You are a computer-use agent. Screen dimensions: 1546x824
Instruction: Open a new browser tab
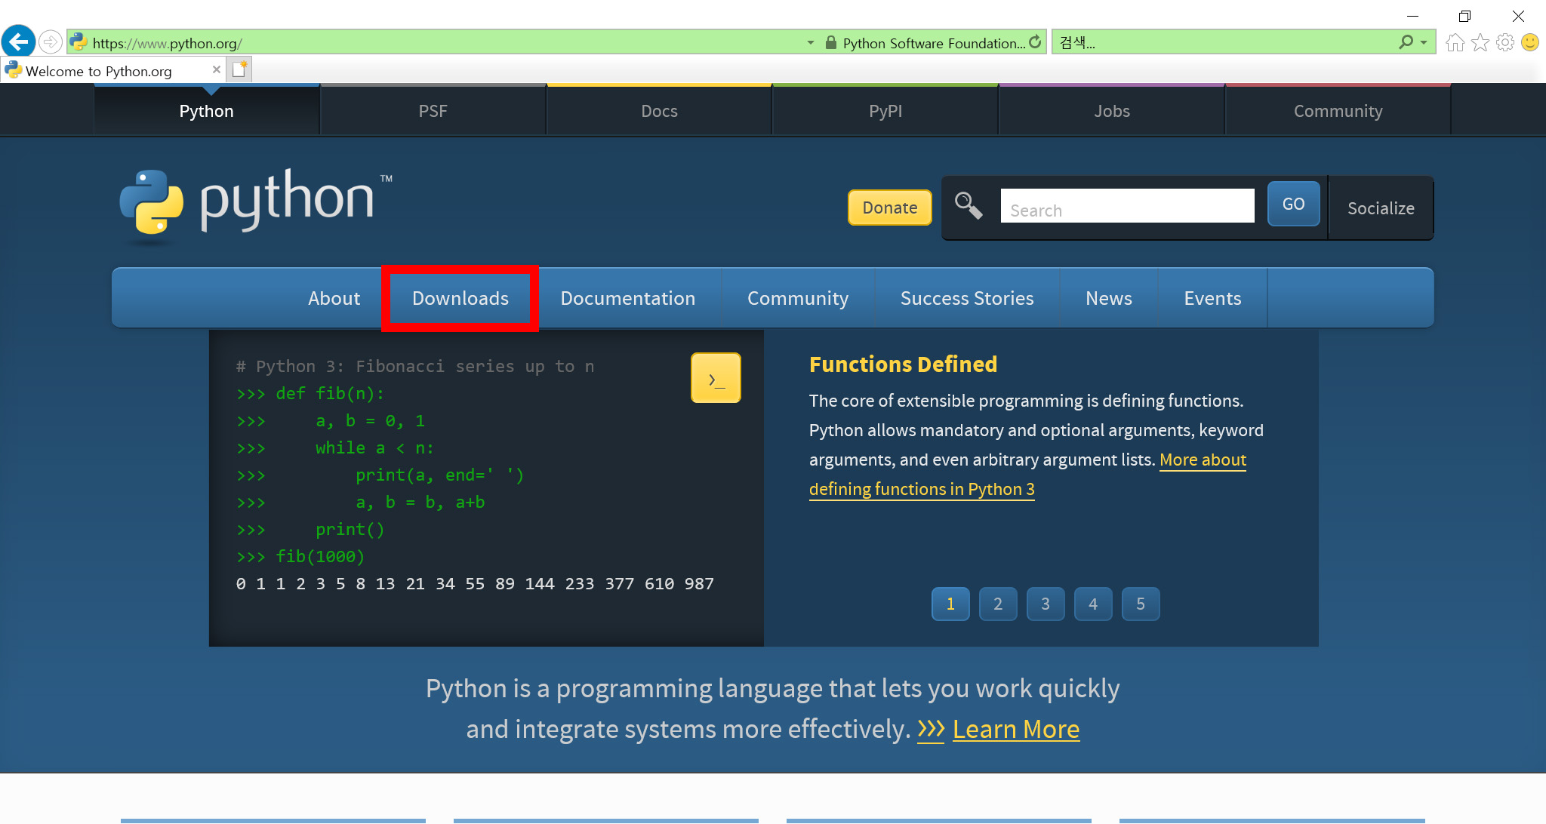240,69
